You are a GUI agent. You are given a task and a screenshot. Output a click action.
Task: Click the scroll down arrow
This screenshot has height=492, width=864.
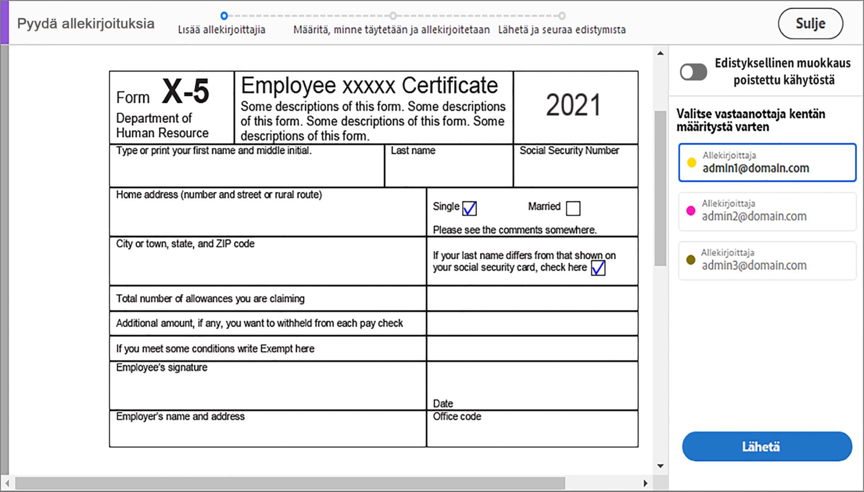point(660,466)
